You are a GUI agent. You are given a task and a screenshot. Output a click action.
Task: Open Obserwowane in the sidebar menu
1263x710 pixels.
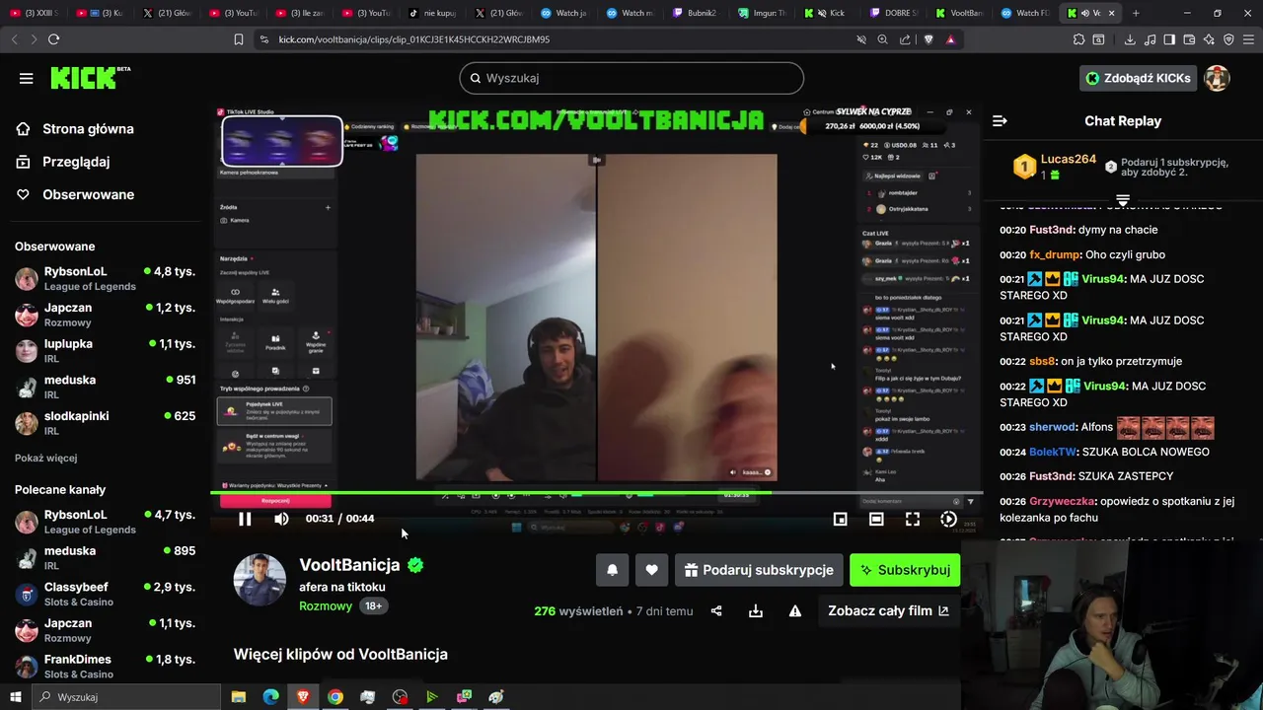pyautogui.click(x=88, y=194)
